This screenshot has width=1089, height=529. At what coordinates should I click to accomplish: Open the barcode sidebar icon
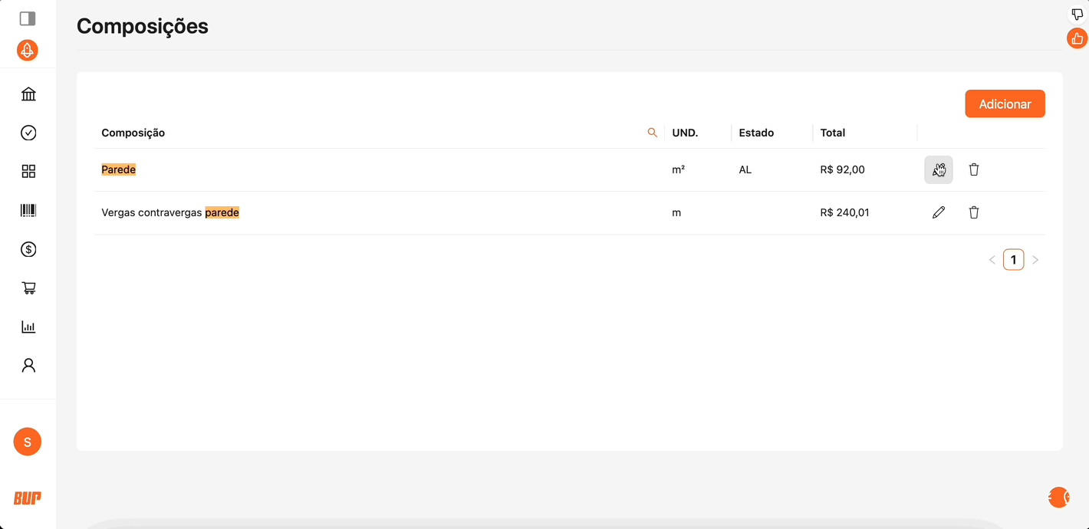click(28, 210)
